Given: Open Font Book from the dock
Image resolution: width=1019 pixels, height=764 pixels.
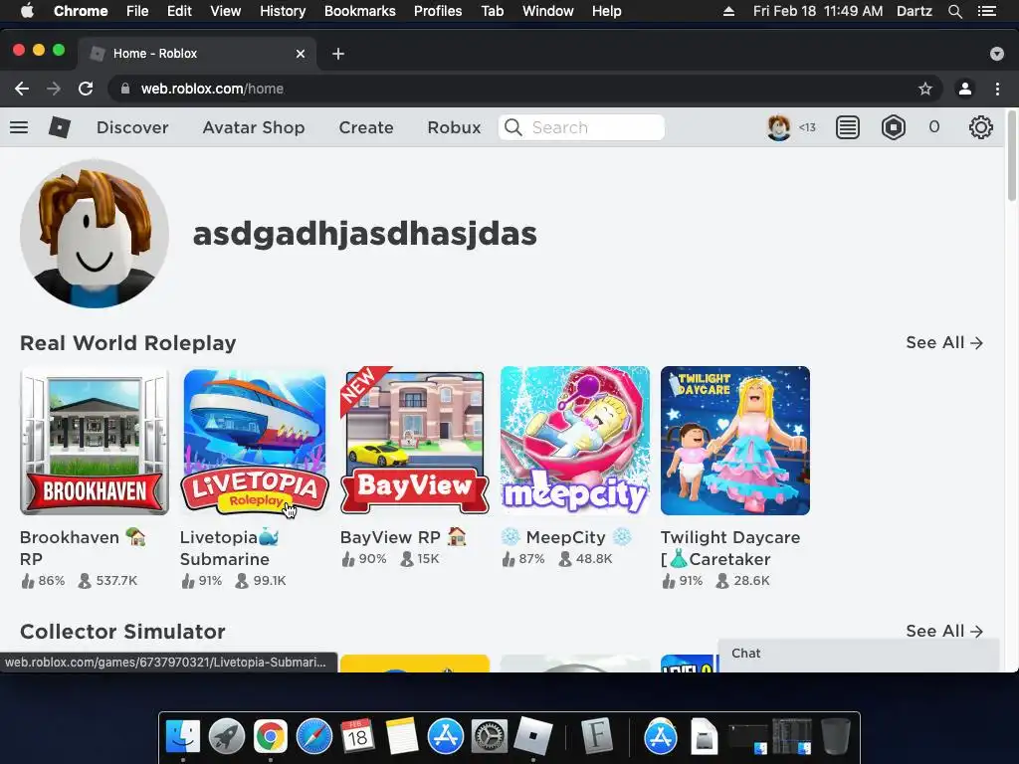Looking at the screenshot, I should point(597,737).
